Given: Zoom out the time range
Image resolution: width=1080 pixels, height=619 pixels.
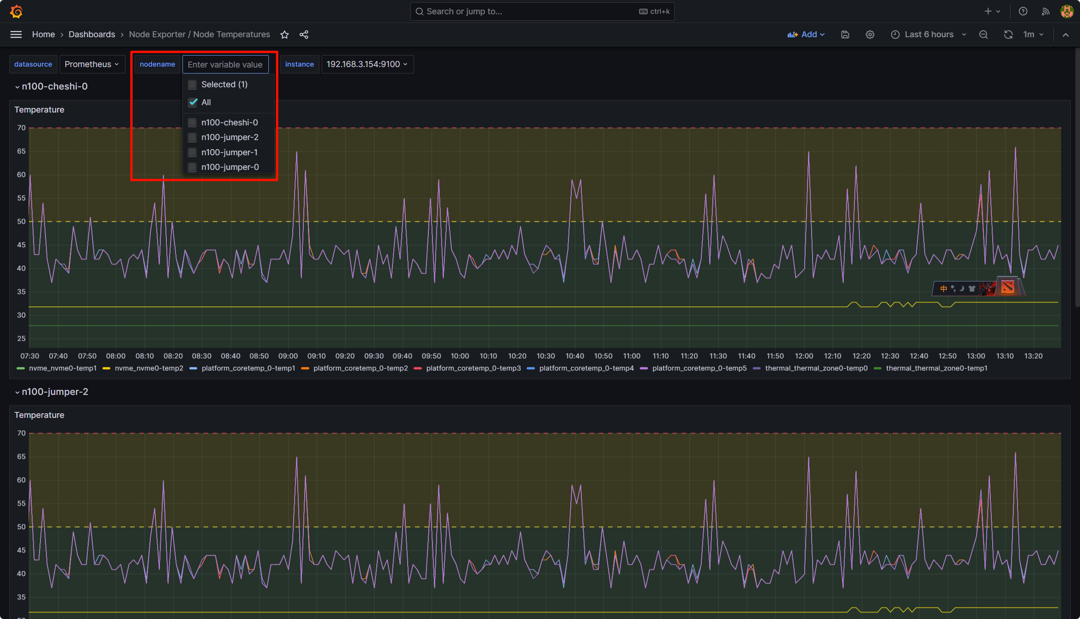Looking at the screenshot, I should tap(983, 34).
